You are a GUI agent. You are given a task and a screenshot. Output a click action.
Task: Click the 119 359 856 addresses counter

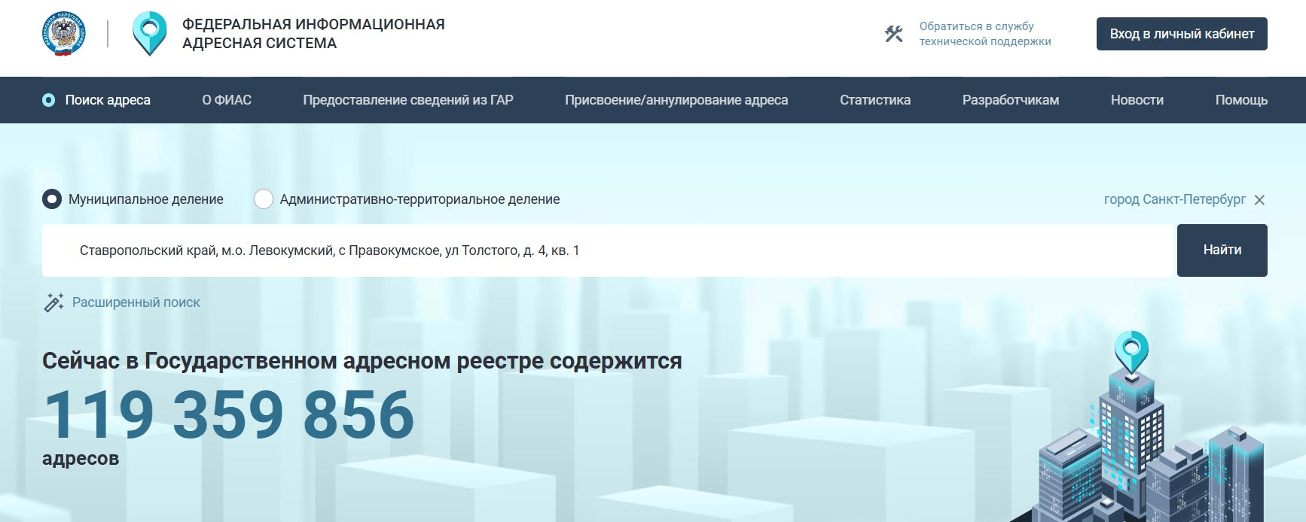point(228,414)
